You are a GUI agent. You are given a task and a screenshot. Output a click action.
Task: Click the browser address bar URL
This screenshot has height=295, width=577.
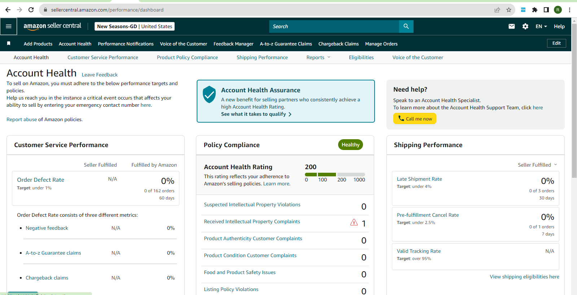pyautogui.click(x=107, y=10)
